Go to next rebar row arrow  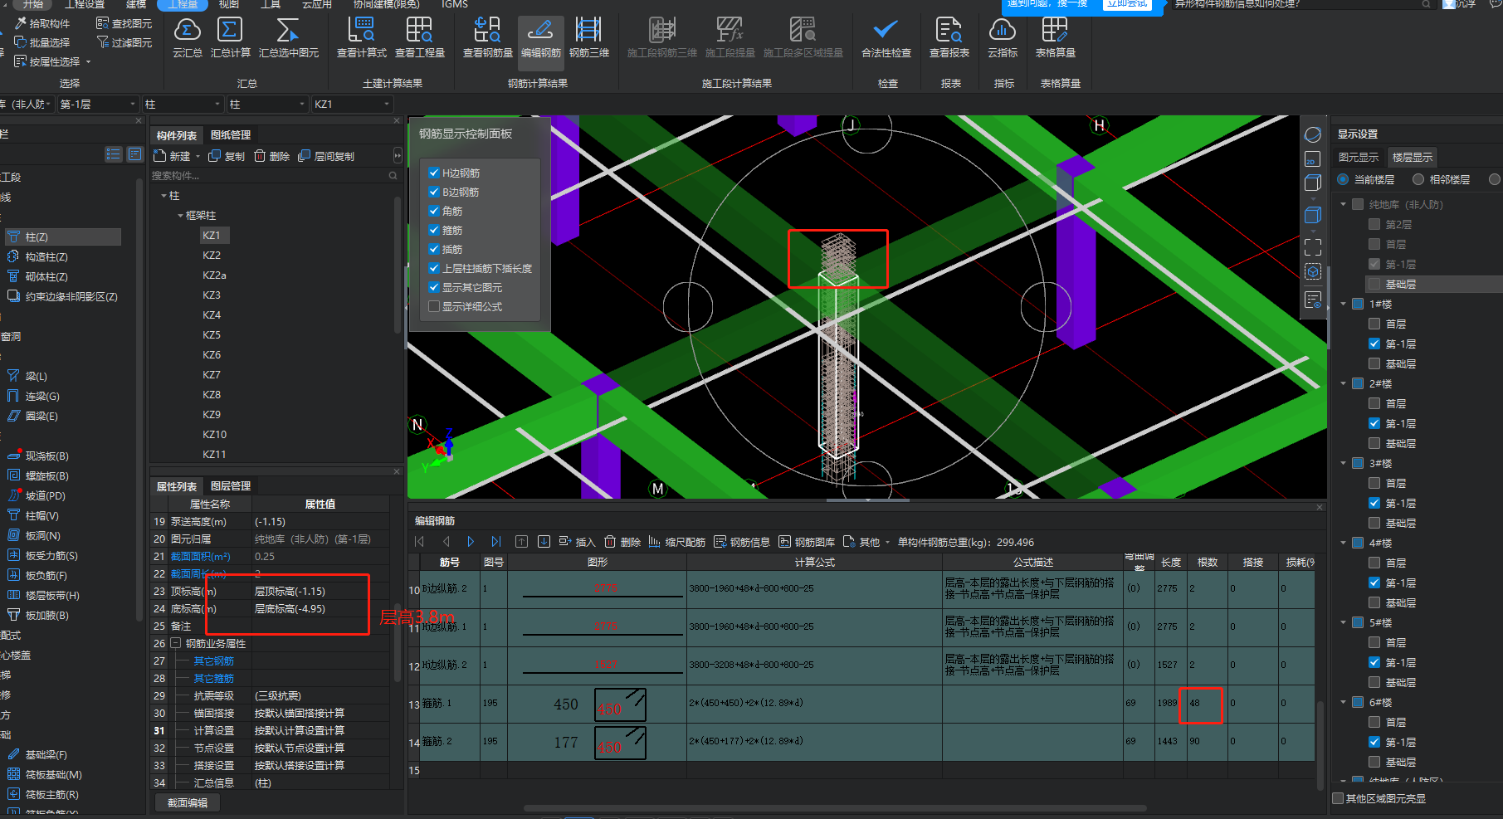click(471, 542)
